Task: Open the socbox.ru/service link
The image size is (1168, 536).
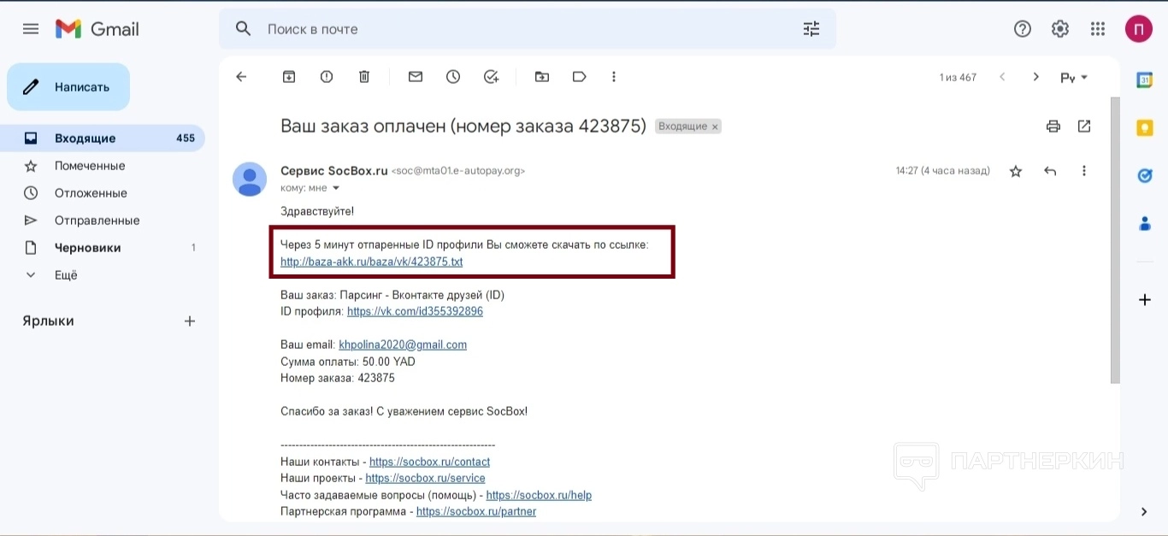Action: 425,478
